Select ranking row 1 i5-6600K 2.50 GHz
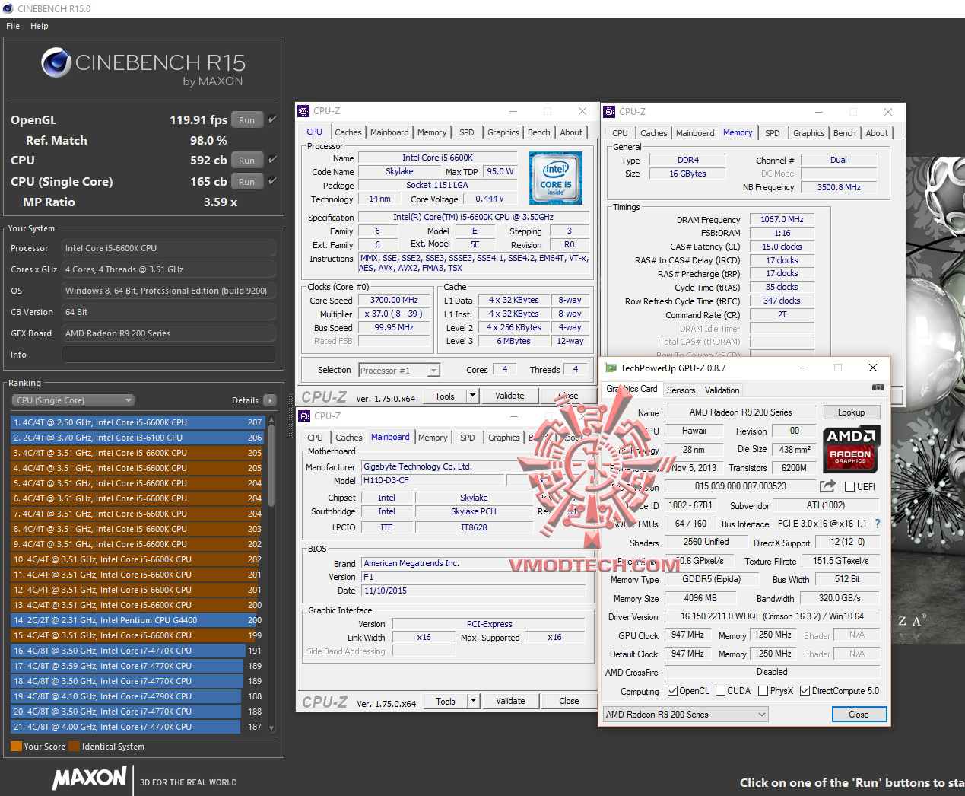The image size is (965, 796). [x=137, y=422]
